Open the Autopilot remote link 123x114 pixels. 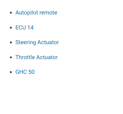[x=36, y=13]
